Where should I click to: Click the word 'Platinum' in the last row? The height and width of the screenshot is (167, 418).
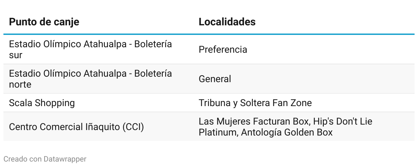tap(217, 132)
